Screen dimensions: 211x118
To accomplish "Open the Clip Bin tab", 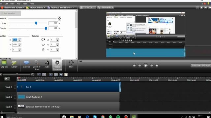I will [x=4, y=64].
